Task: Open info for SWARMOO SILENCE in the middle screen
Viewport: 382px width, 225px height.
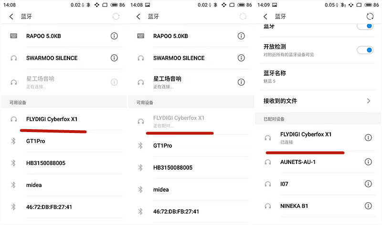Action: tap(241, 58)
